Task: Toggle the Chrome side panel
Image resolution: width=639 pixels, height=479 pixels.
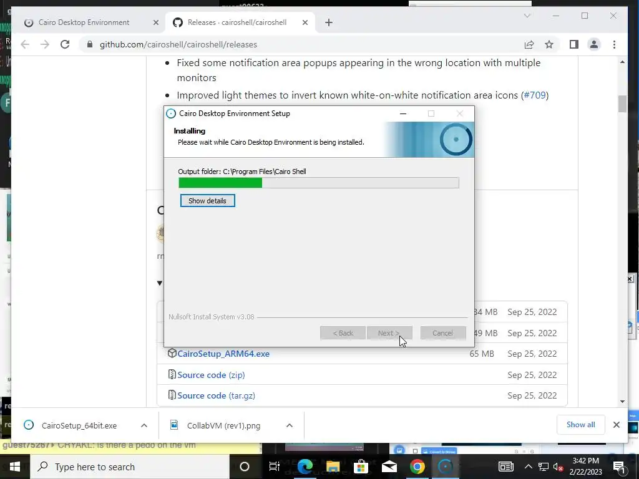Action: [574, 44]
